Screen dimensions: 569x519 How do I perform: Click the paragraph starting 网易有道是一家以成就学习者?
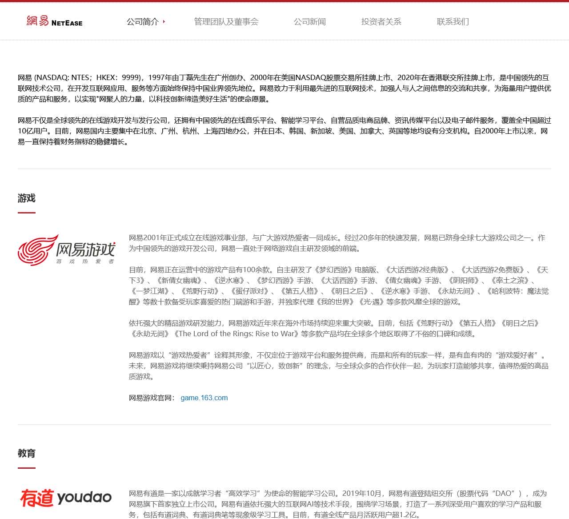pyautogui.click(x=338, y=504)
